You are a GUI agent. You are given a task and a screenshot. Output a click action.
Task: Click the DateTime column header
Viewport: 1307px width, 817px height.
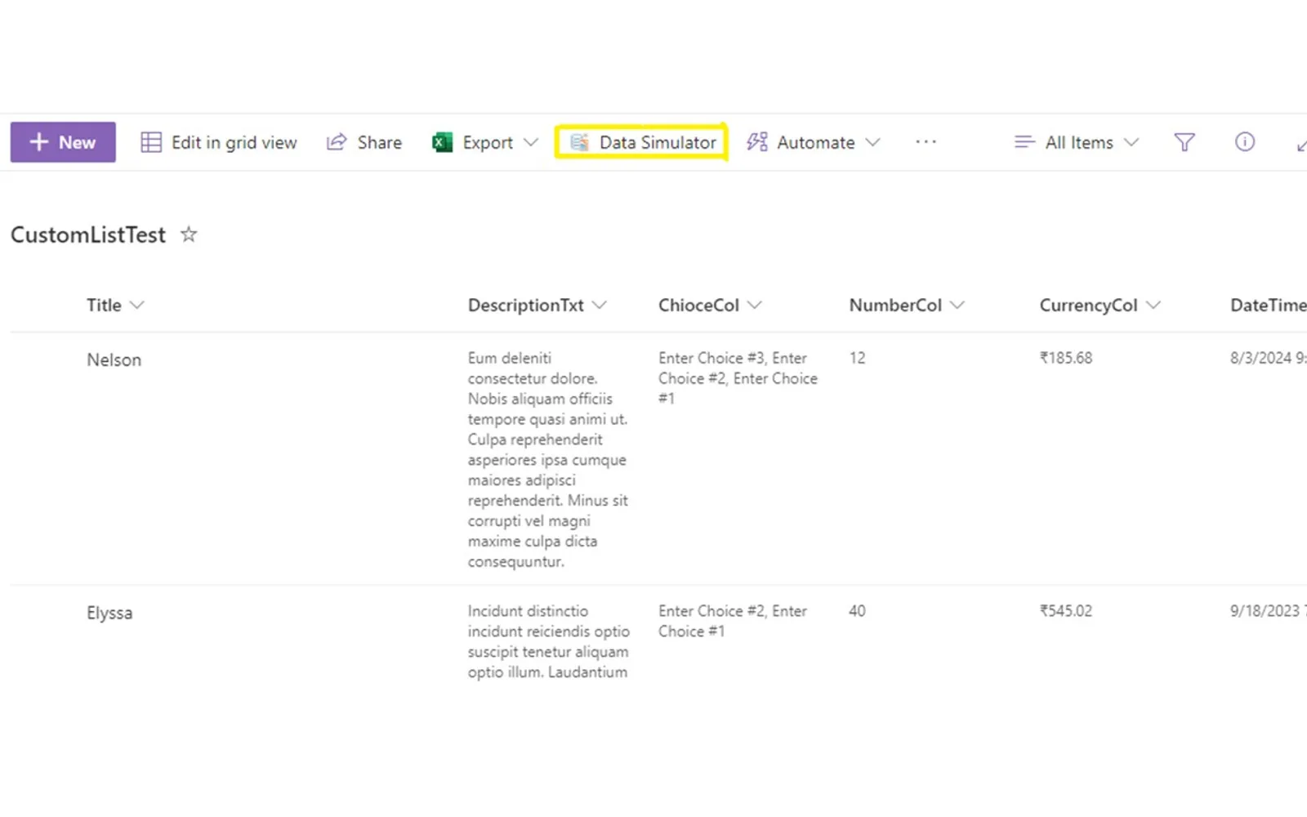click(1269, 305)
